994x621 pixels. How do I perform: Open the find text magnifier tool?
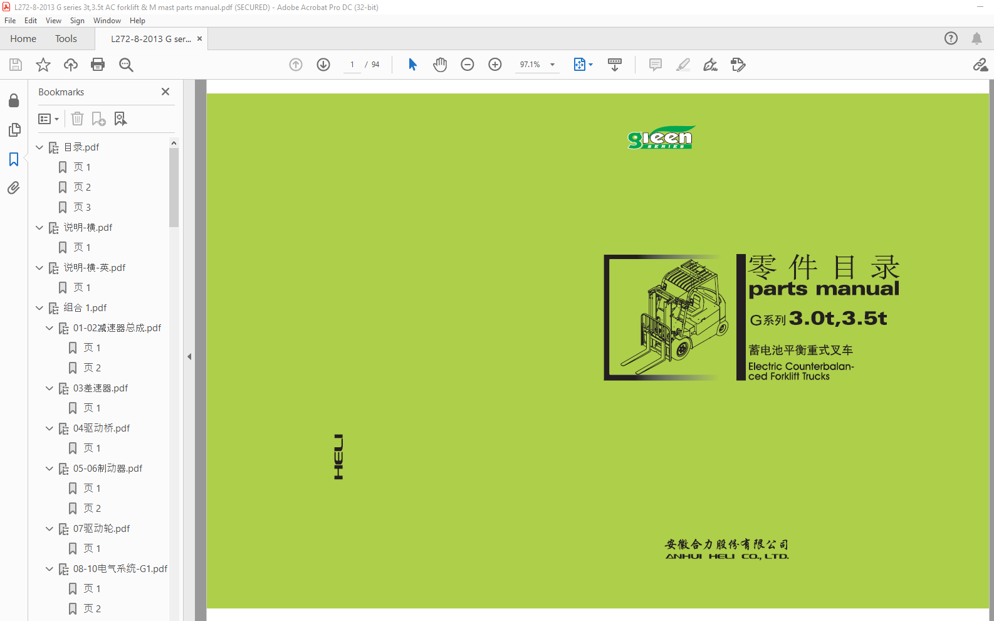[x=126, y=65]
